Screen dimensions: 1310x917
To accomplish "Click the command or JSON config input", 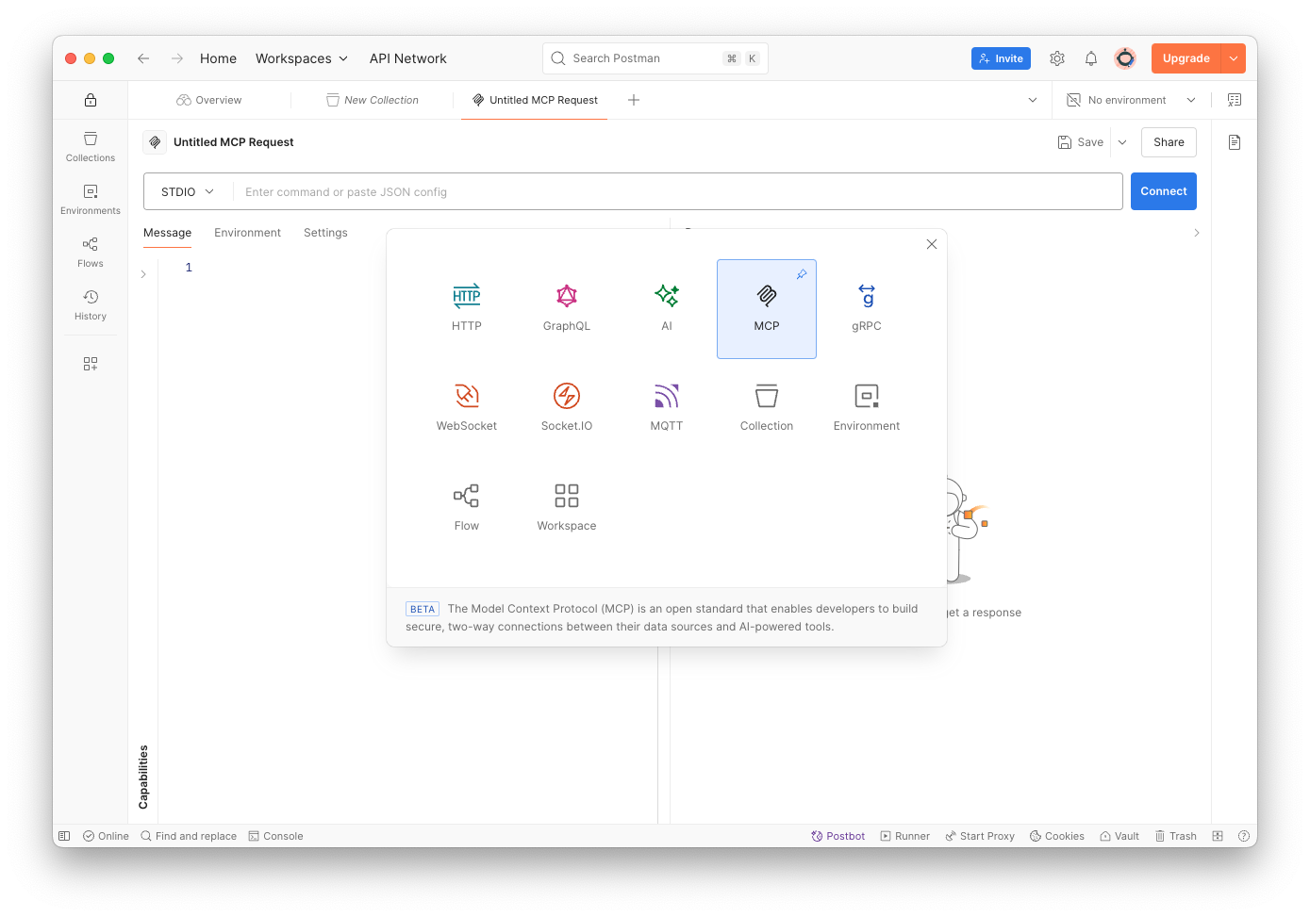I will (677, 191).
